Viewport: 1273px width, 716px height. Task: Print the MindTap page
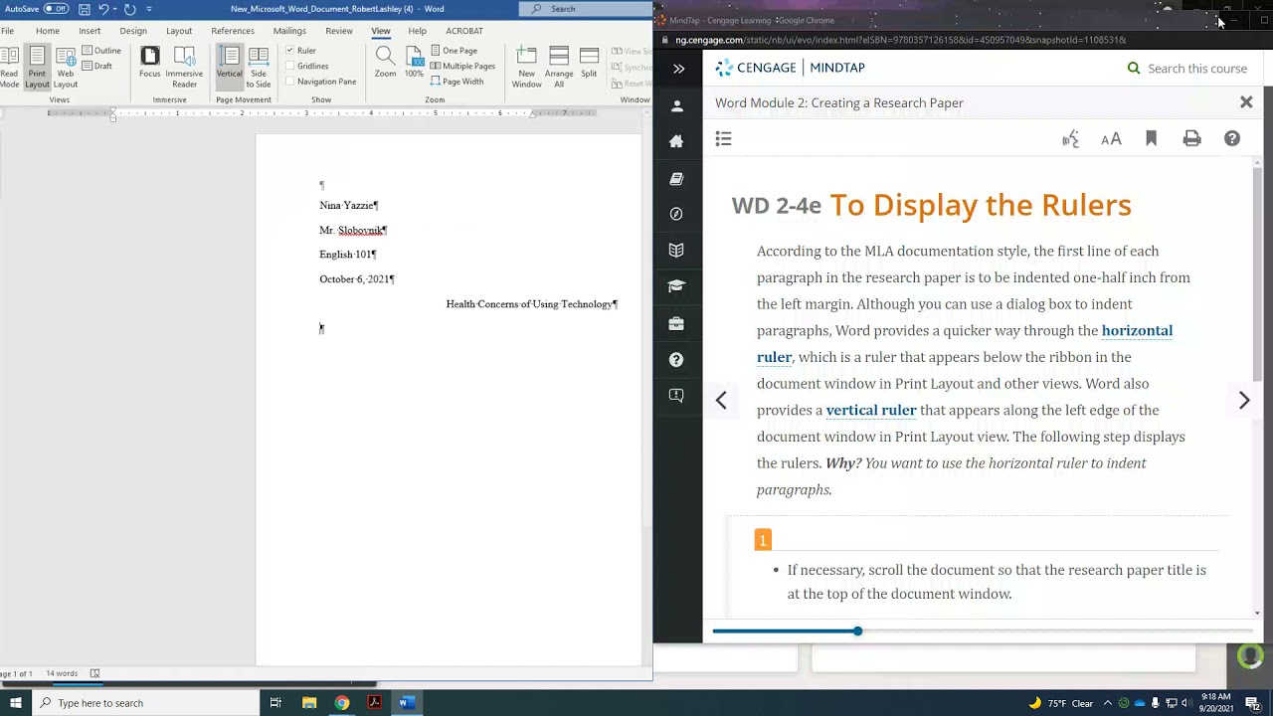tap(1191, 139)
